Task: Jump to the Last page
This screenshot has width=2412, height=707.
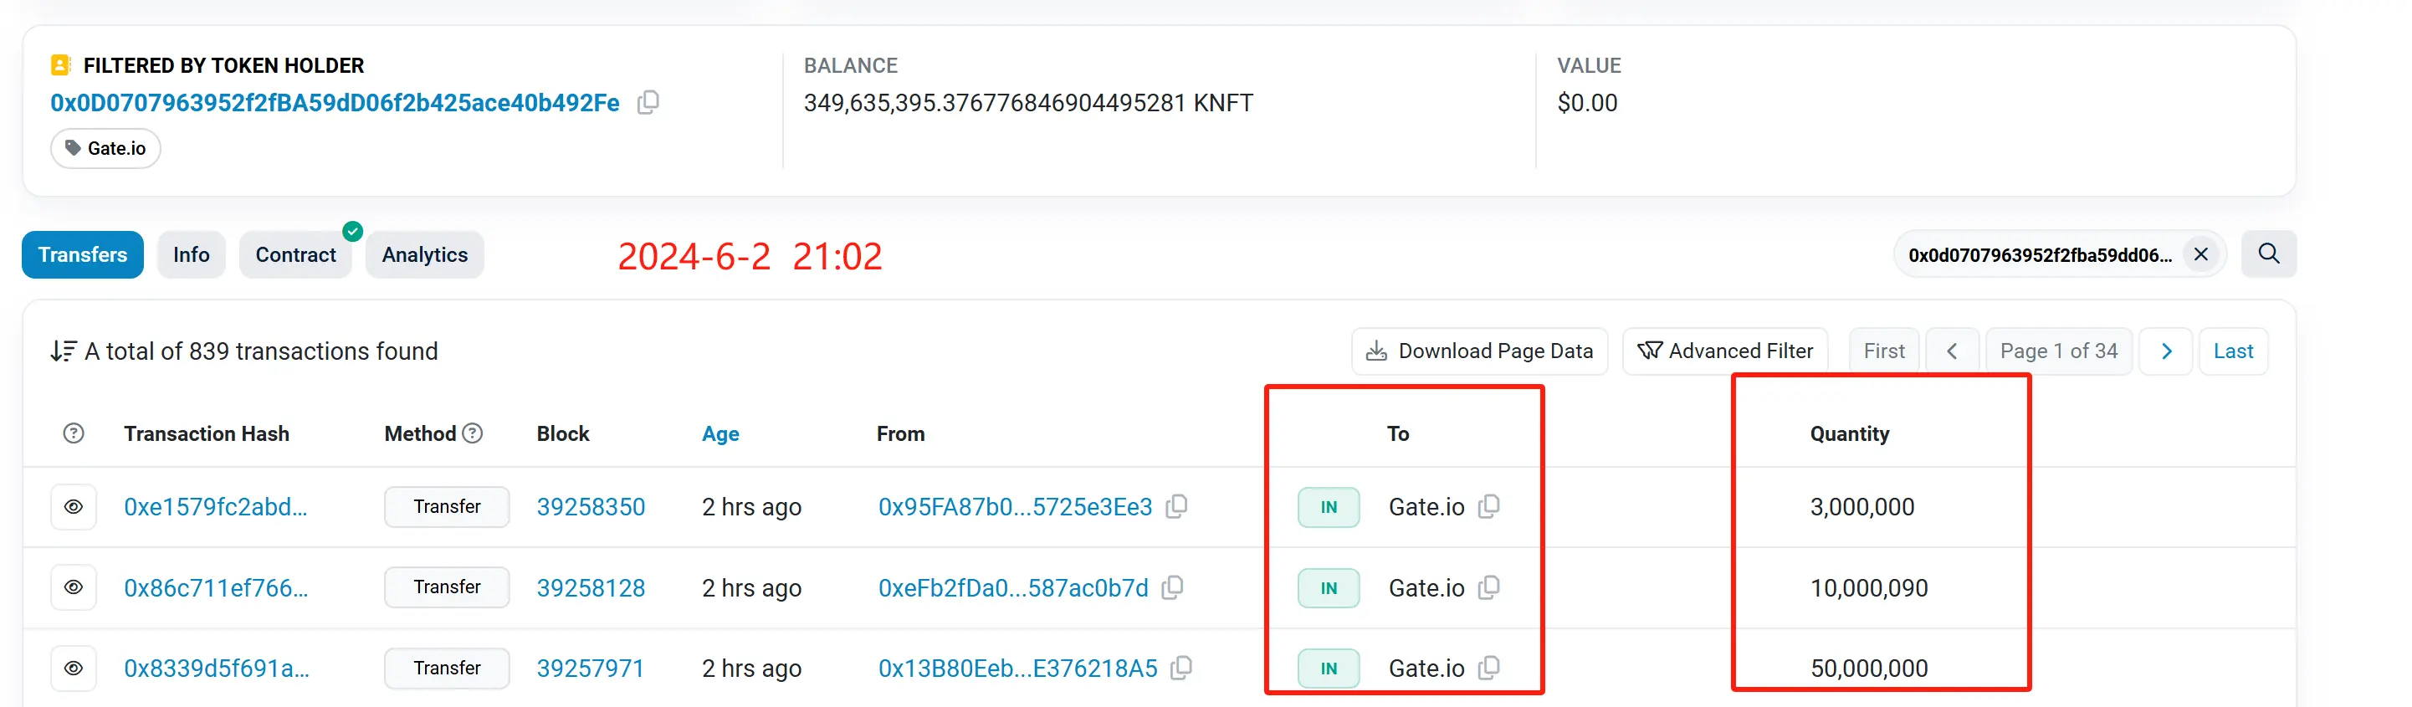Action: (2233, 351)
